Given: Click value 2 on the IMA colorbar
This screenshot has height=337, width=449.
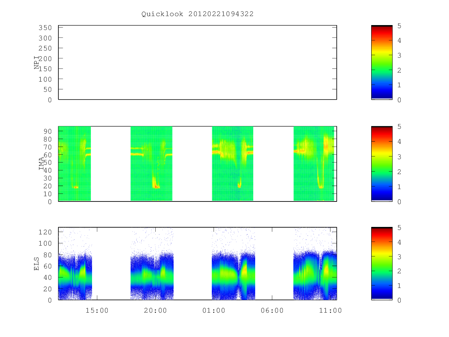Looking at the screenshot, I should click(x=400, y=171).
